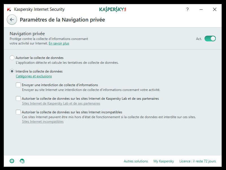Minimize the Kaspersky window

[x=201, y=9]
